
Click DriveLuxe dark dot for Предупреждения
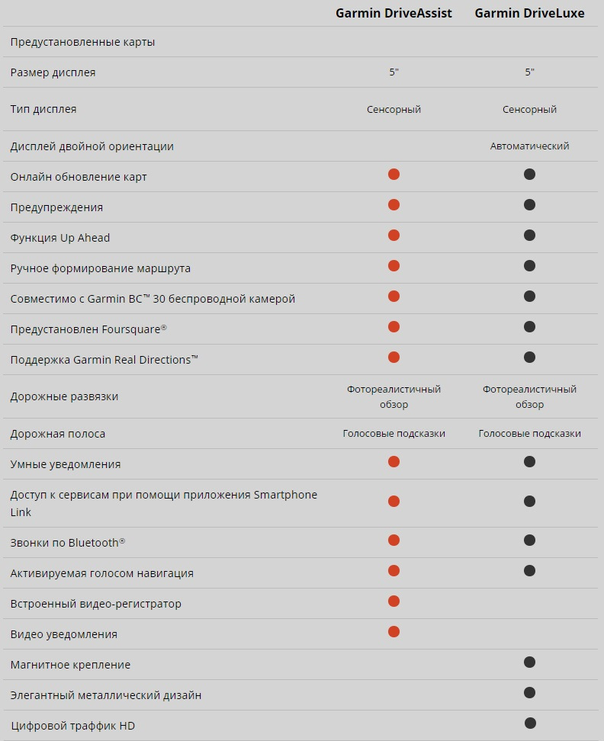click(529, 205)
